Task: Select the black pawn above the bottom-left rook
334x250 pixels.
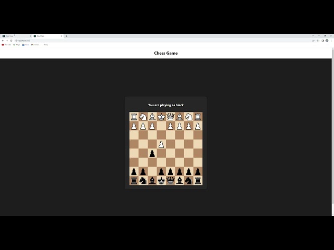Action: coord(134,171)
